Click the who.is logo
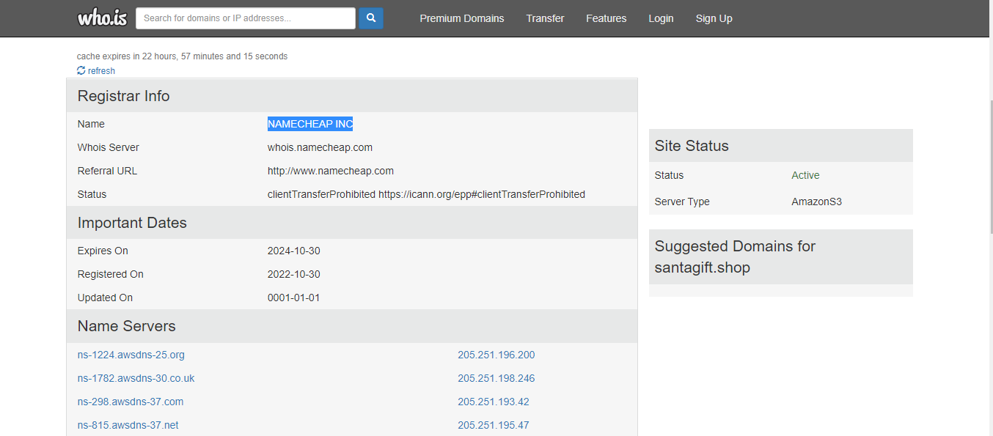The image size is (993, 436). point(102,18)
